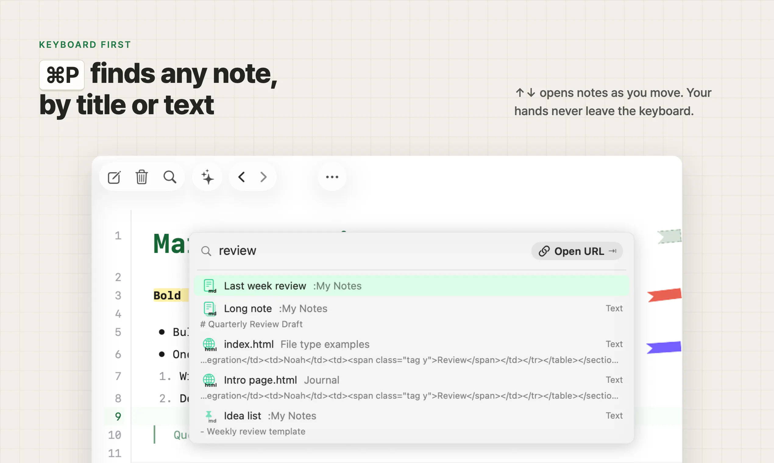This screenshot has width=774, height=463.
Task: Click the globe html icon beside index.html
Action: click(x=209, y=345)
